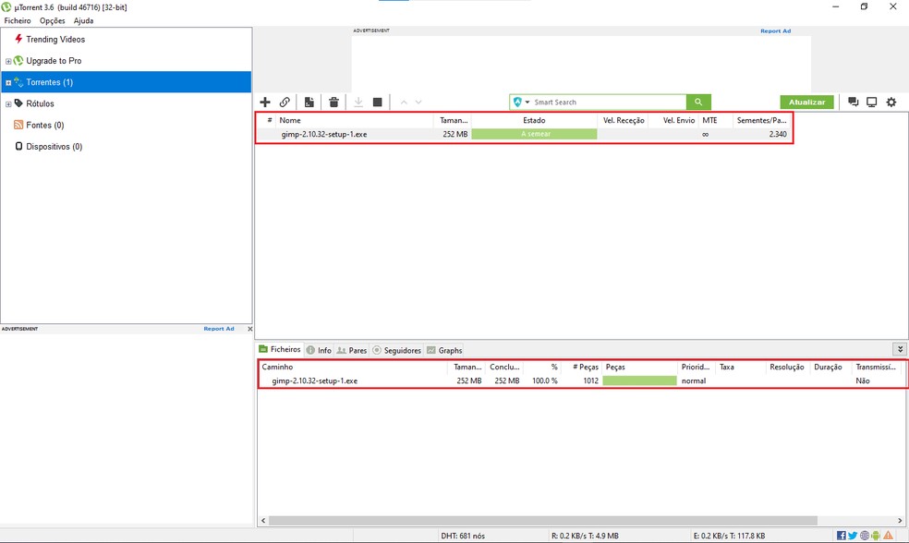Open uTorrent settings gear icon
Screen dimensions: 909x543
pos(890,102)
